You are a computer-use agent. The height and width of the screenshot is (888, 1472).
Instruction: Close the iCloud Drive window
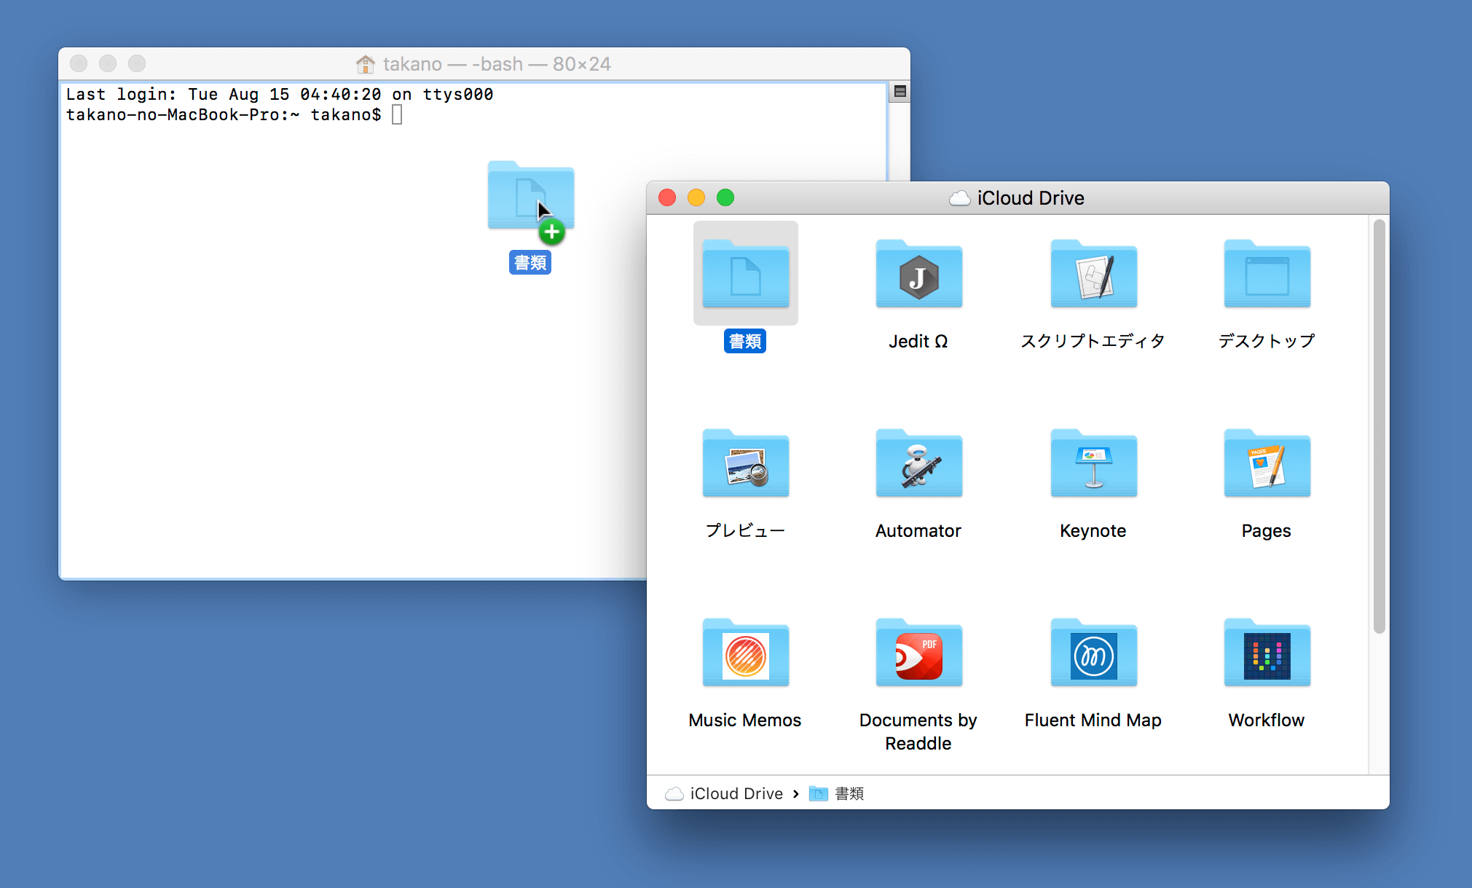click(x=667, y=197)
